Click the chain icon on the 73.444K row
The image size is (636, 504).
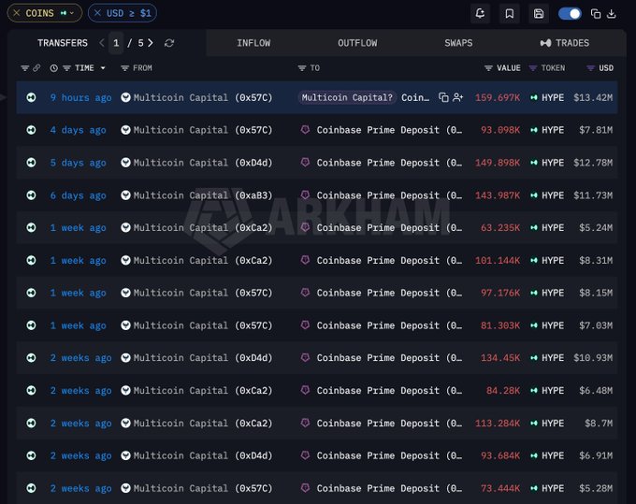click(31, 488)
